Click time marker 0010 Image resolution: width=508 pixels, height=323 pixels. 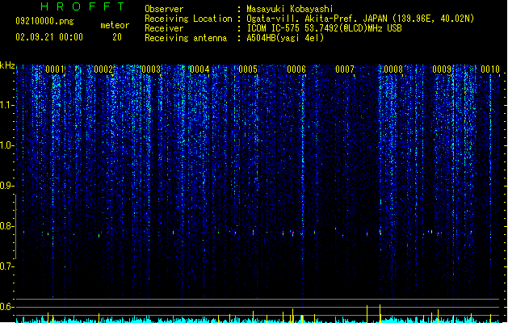pos(490,69)
